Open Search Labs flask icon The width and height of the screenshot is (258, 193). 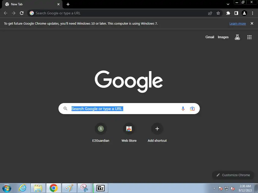click(x=237, y=37)
